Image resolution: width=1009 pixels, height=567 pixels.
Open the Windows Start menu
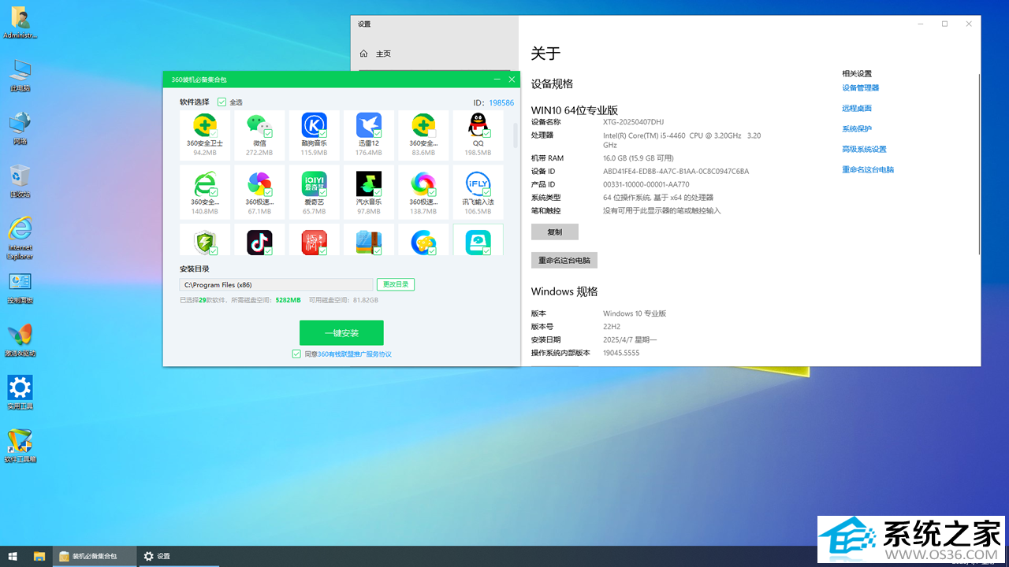coord(13,556)
